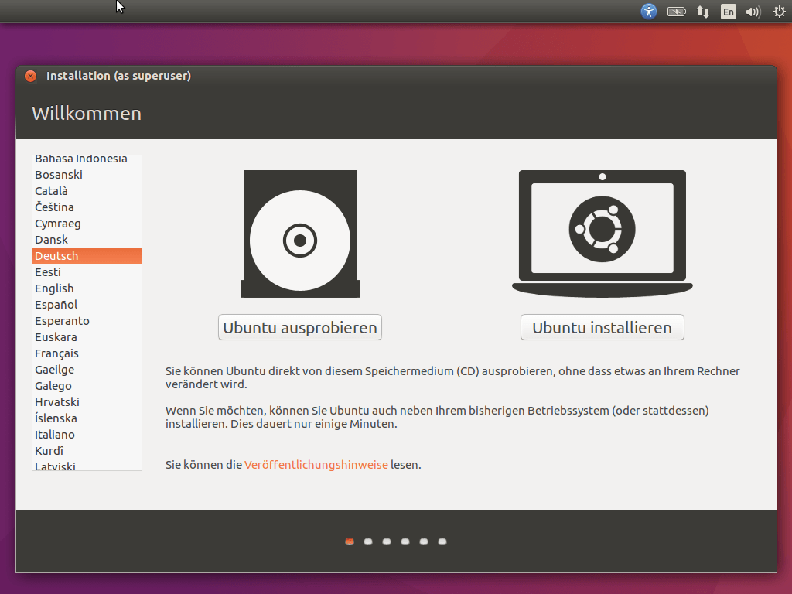Select Español in language list
Image resolution: width=792 pixels, height=594 pixels.
[87, 305]
